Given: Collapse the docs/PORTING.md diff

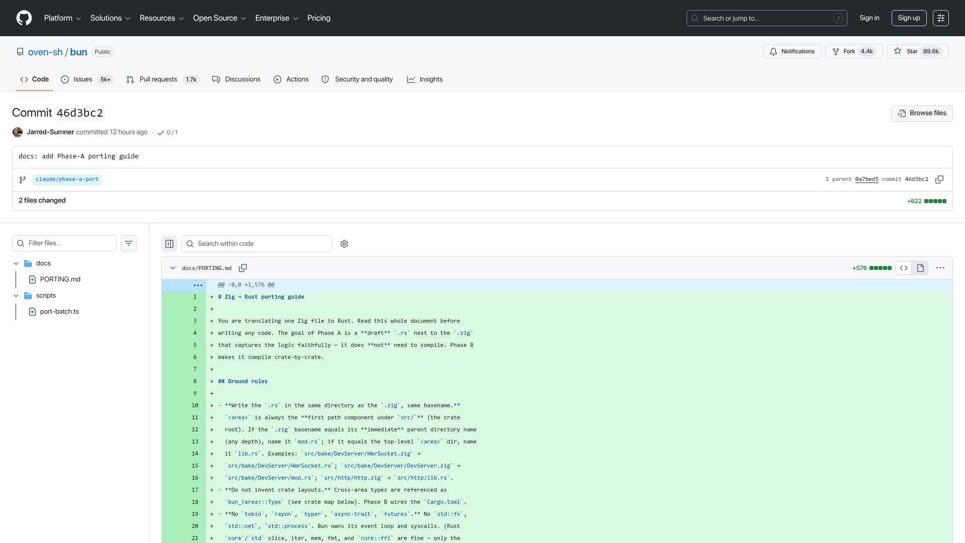Looking at the screenshot, I should pos(173,268).
